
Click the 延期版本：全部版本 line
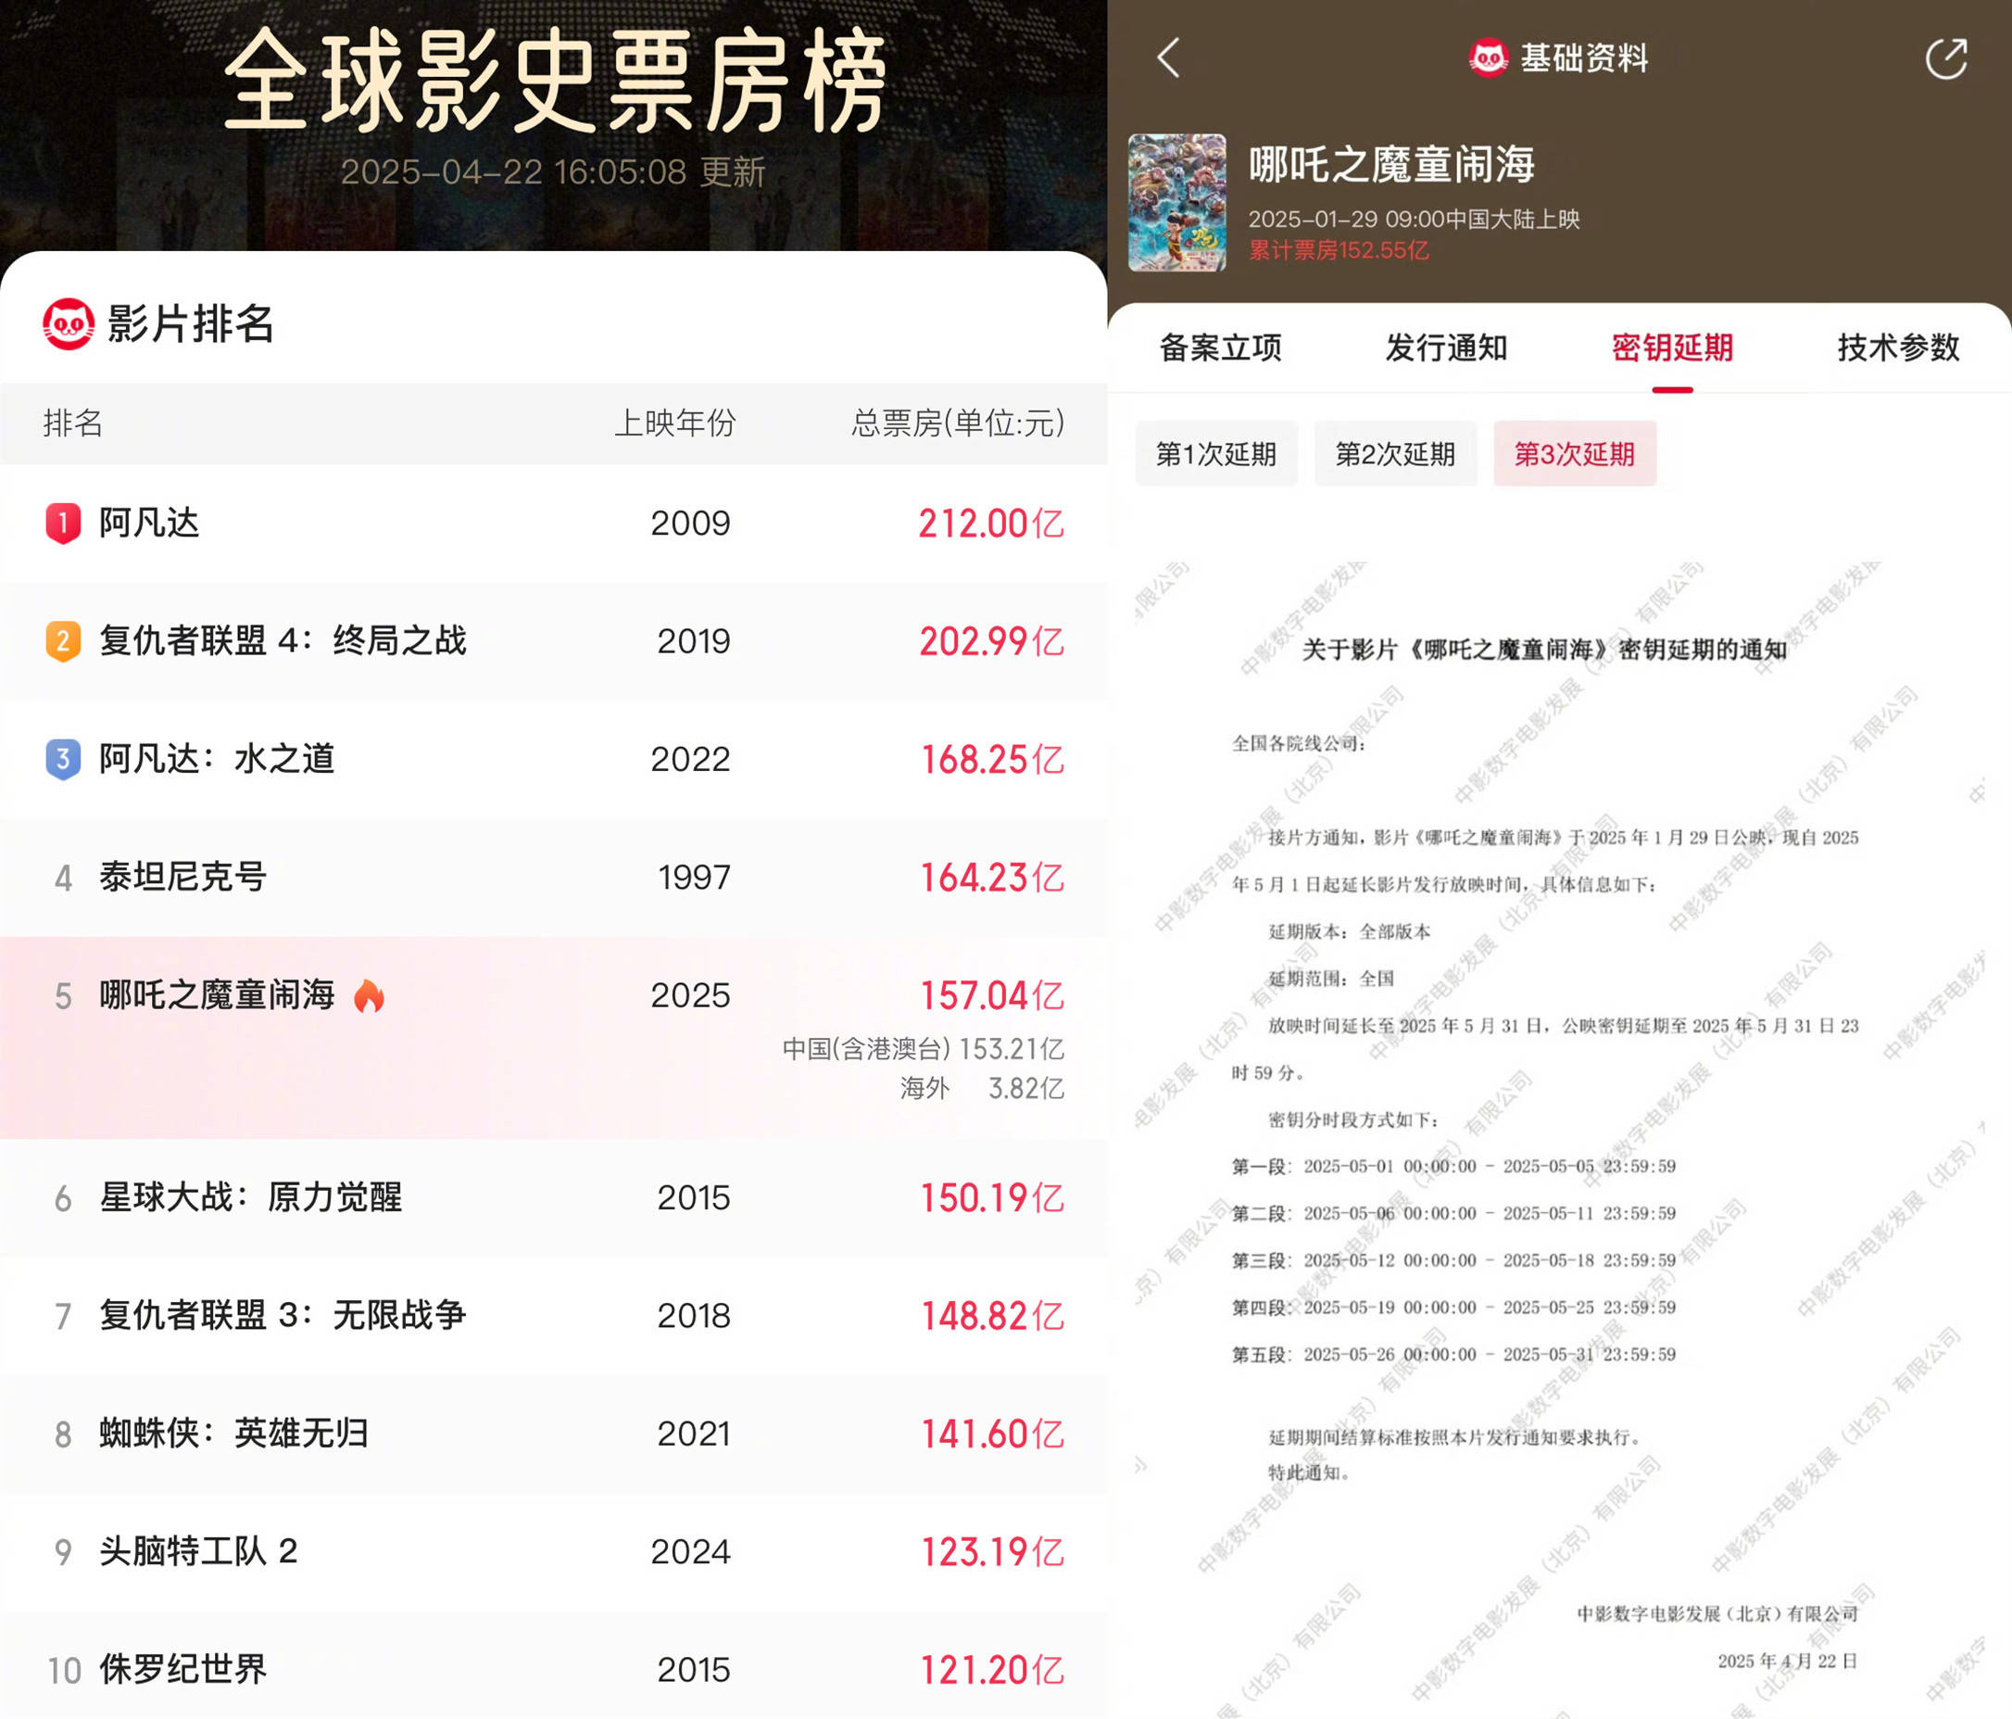1350,932
